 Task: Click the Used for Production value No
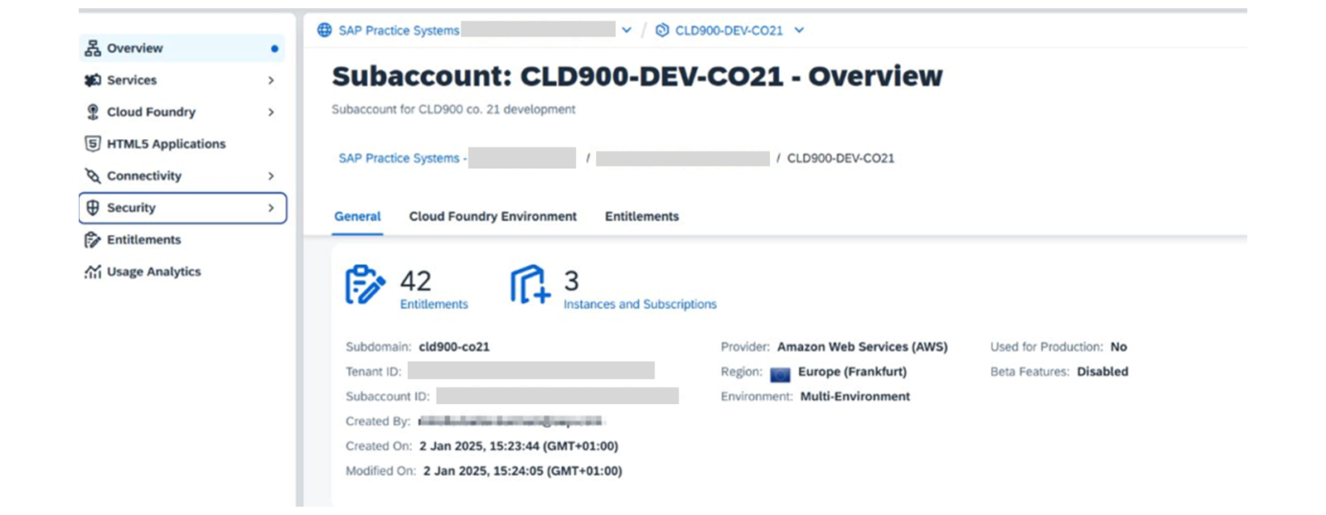[1119, 347]
